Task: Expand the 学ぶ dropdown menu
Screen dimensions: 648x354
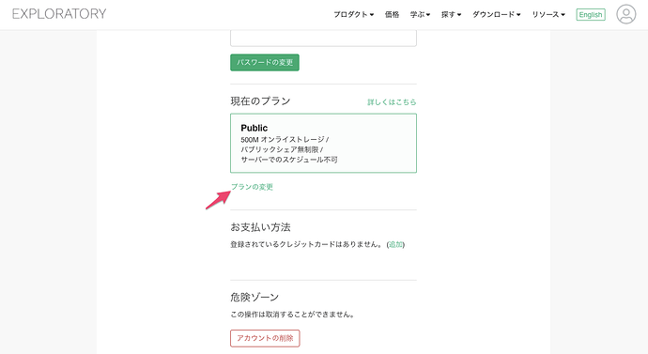Action: click(x=420, y=14)
